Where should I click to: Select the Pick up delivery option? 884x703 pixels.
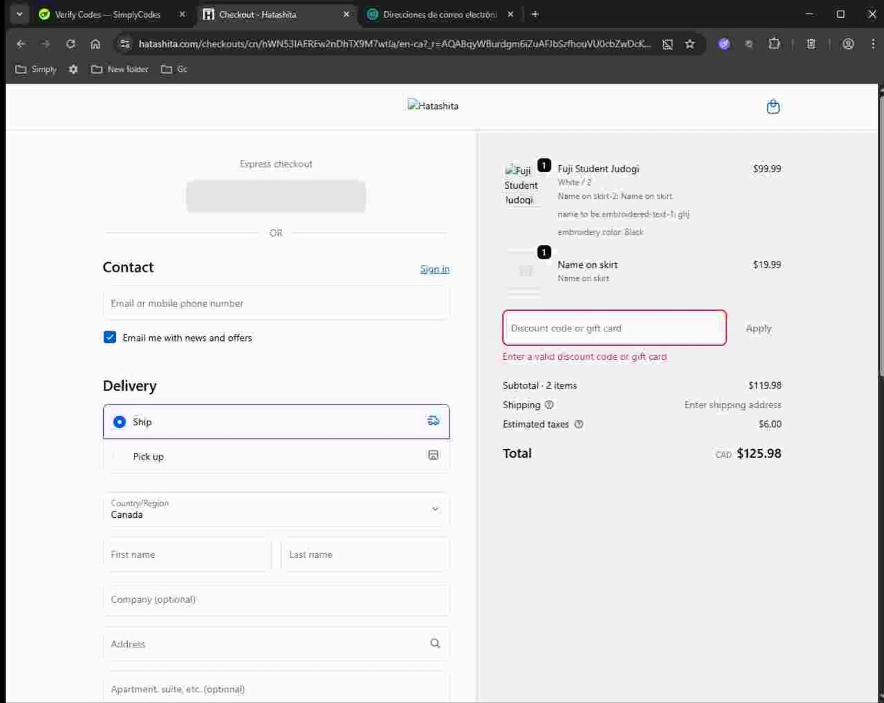click(276, 456)
